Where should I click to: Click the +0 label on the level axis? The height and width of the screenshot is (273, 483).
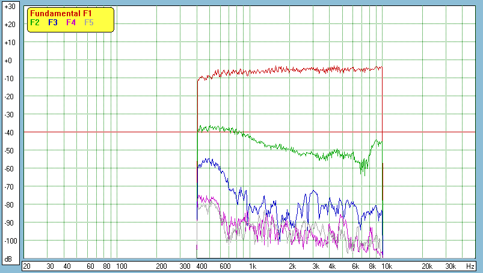click(9, 61)
